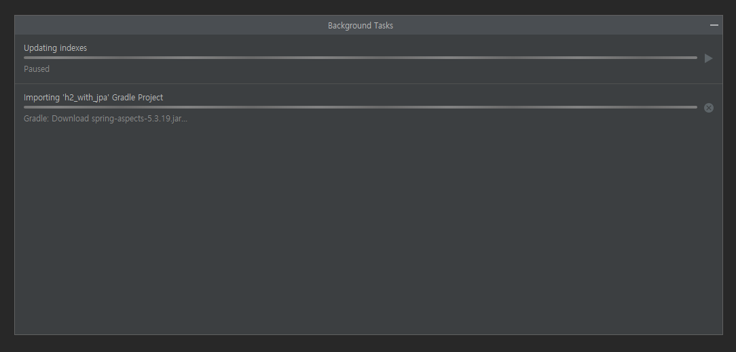Click the Background Tasks header title
The image size is (736, 352).
coord(361,26)
